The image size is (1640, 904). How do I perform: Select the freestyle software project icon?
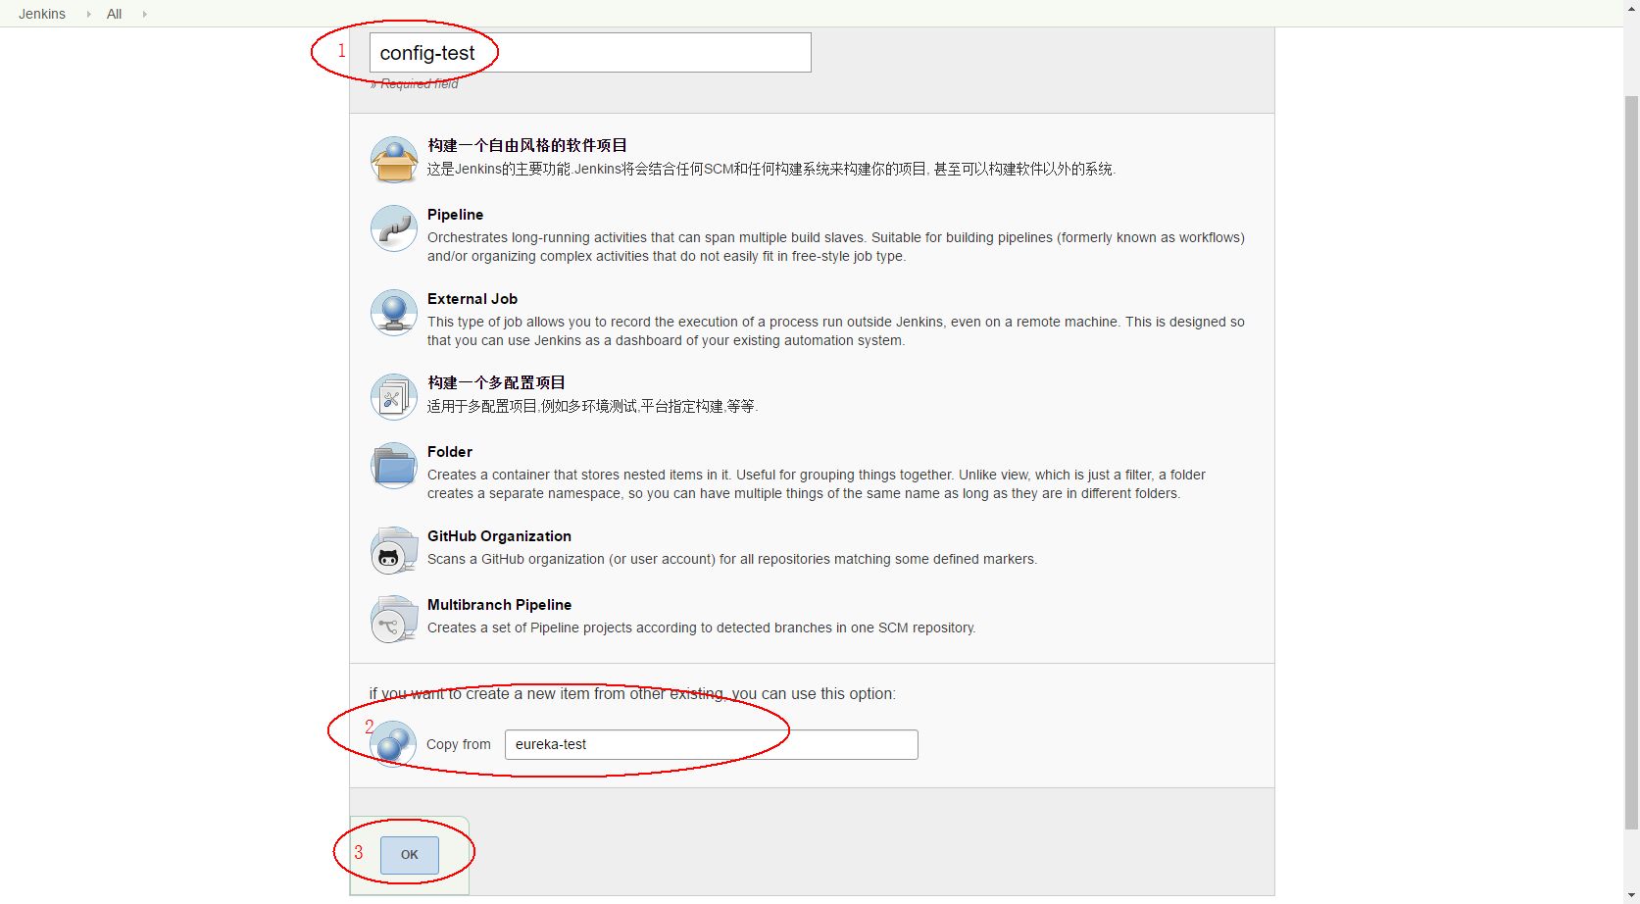394,159
